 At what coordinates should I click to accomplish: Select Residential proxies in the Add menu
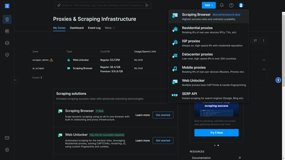209,30
